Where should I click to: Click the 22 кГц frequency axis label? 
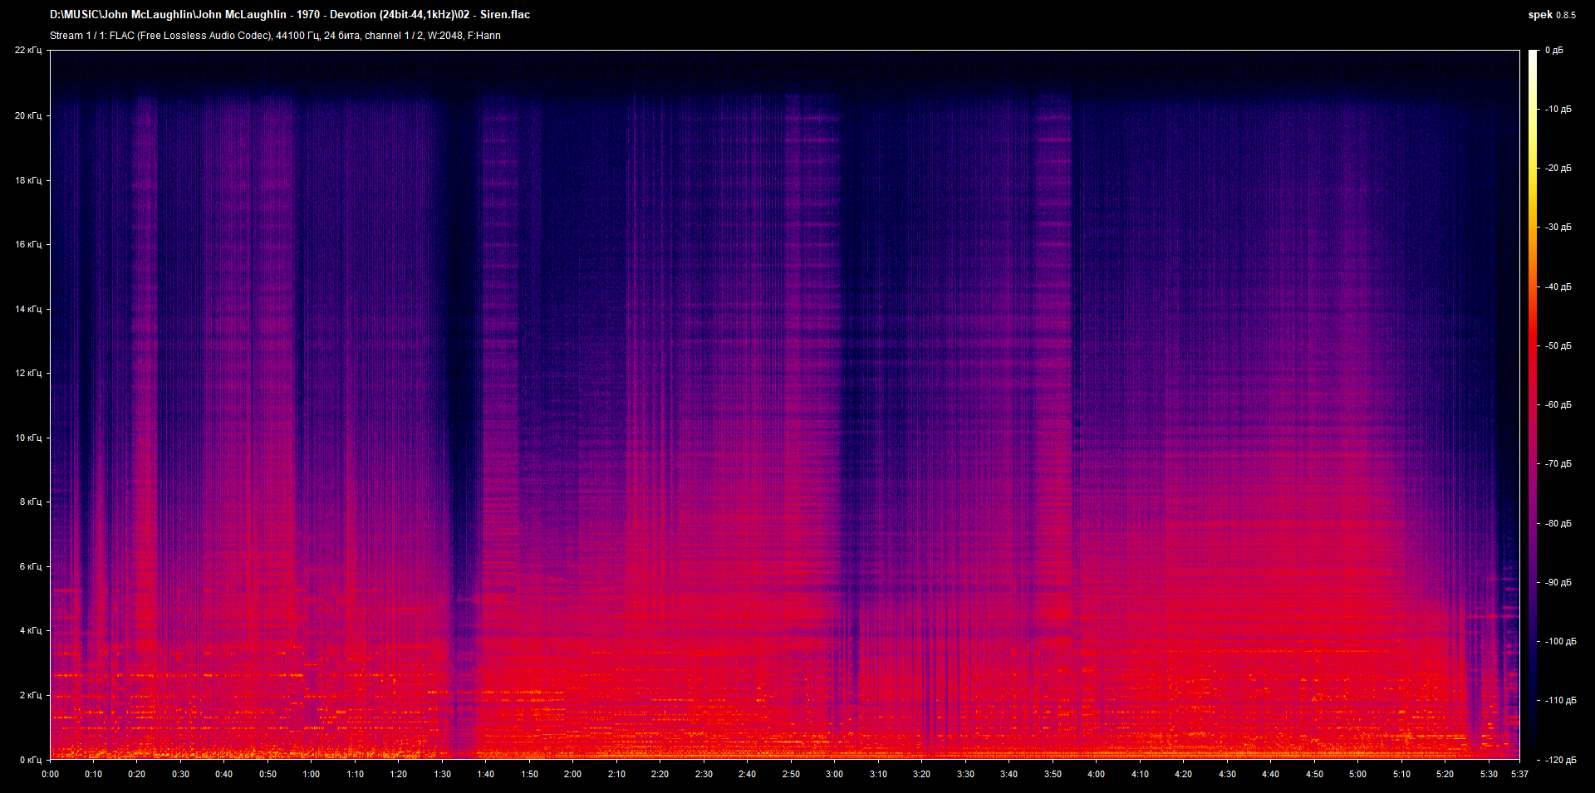pyautogui.click(x=28, y=51)
